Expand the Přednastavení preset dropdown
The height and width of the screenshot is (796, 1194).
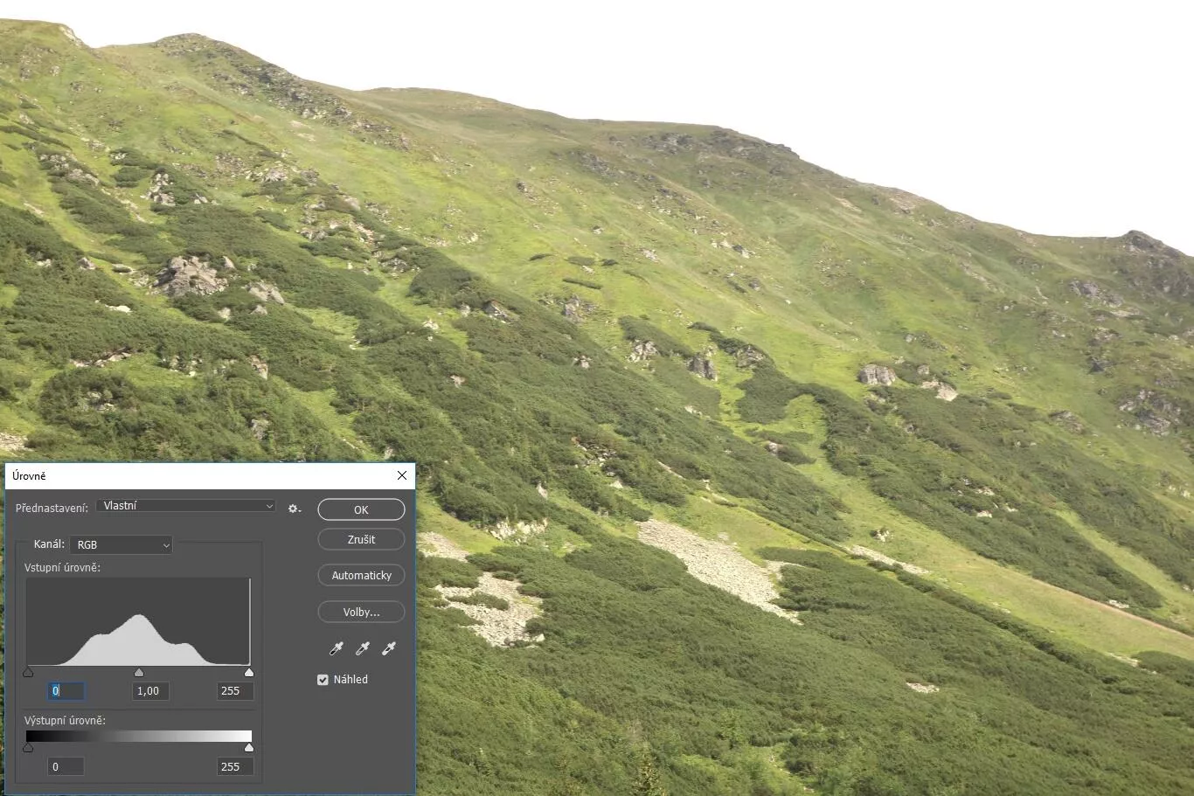(x=186, y=506)
